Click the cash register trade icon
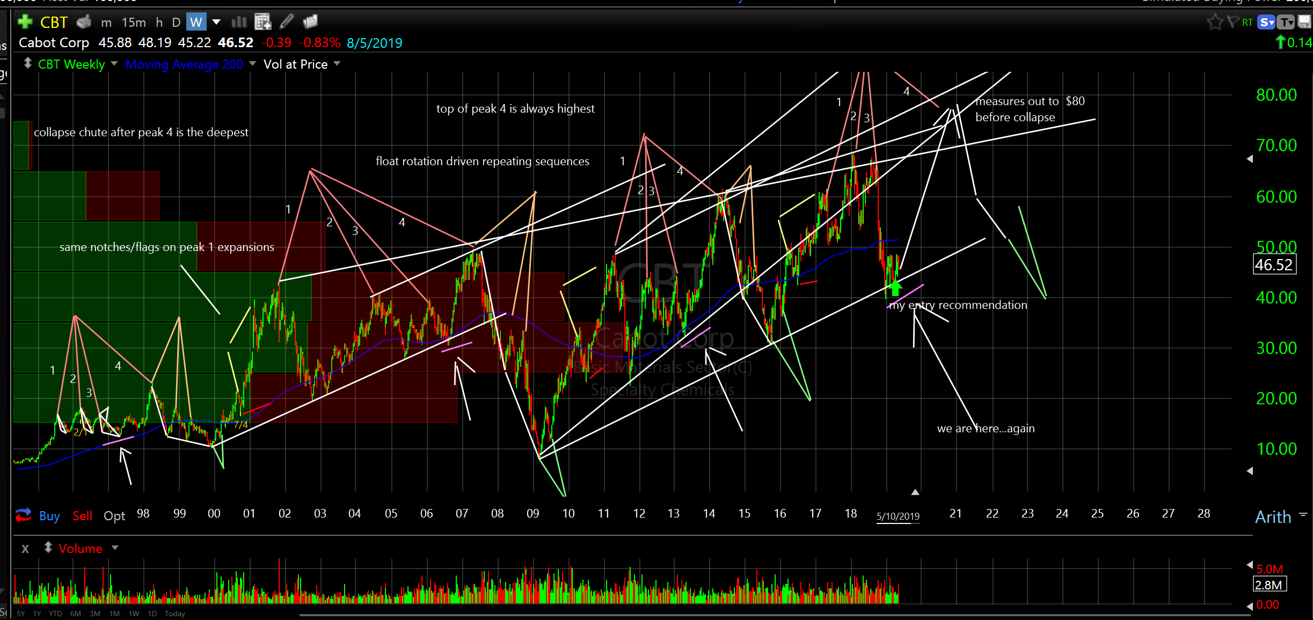This screenshot has width=1313, height=620. pos(84,22)
